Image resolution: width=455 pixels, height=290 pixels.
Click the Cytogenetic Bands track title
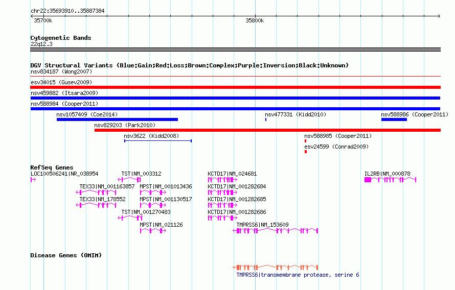(x=61, y=38)
